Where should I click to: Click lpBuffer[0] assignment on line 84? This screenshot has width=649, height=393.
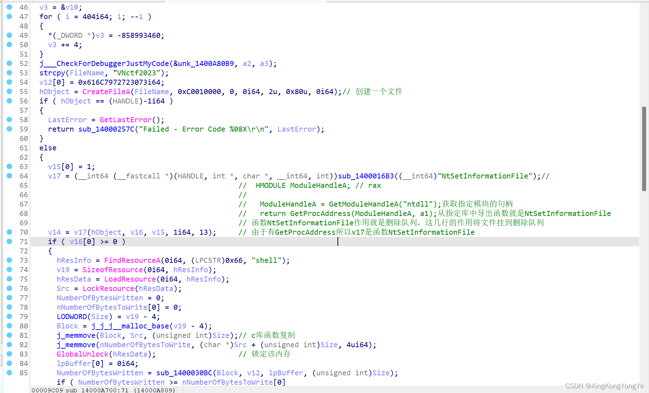tap(97, 363)
